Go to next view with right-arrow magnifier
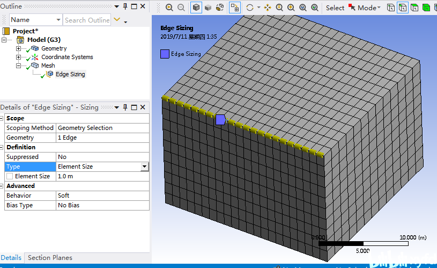The height and width of the screenshot is (268, 437). click(x=181, y=8)
